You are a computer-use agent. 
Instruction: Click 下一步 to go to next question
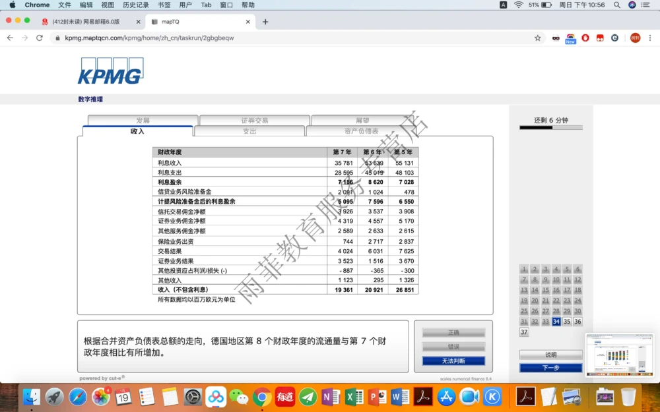[550, 367]
